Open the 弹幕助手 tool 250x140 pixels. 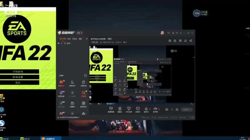[x=61, y=83]
